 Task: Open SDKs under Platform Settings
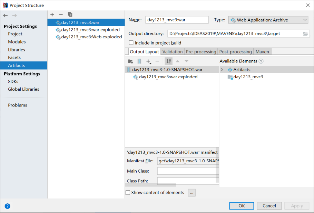coord(13,82)
